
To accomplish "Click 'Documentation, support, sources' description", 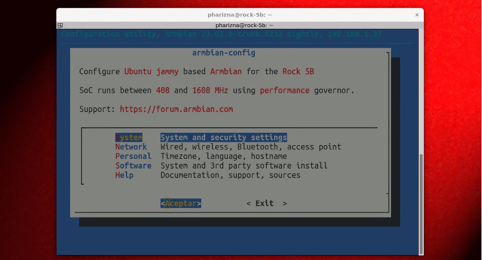I will pos(231,175).
